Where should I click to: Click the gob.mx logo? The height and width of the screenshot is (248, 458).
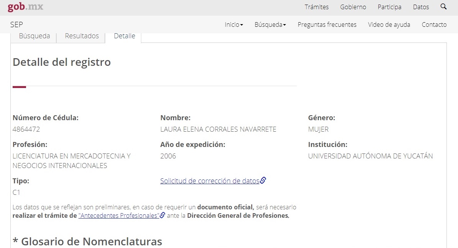click(x=25, y=7)
